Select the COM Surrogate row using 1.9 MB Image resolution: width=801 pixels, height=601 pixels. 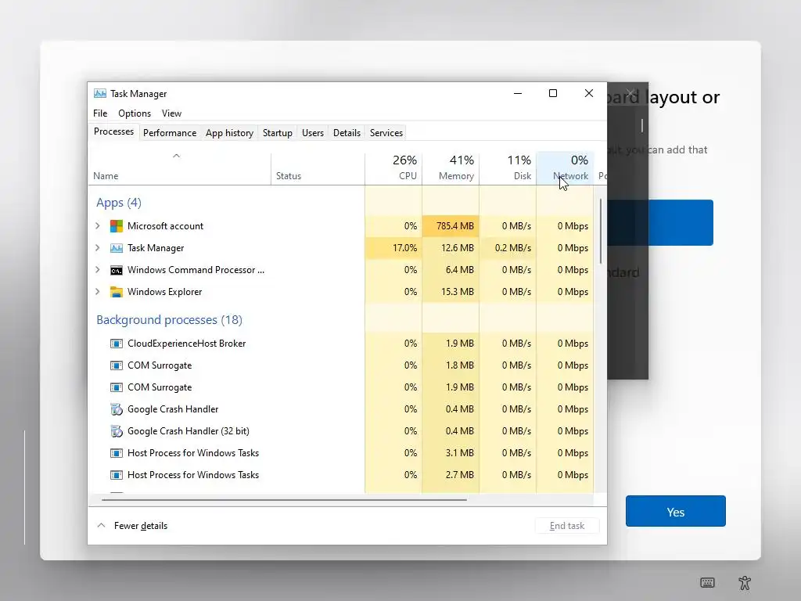(341, 387)
